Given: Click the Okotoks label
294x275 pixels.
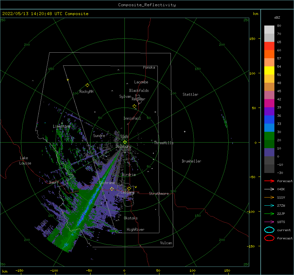Looking at the screenshot, I should click(131, 218).
